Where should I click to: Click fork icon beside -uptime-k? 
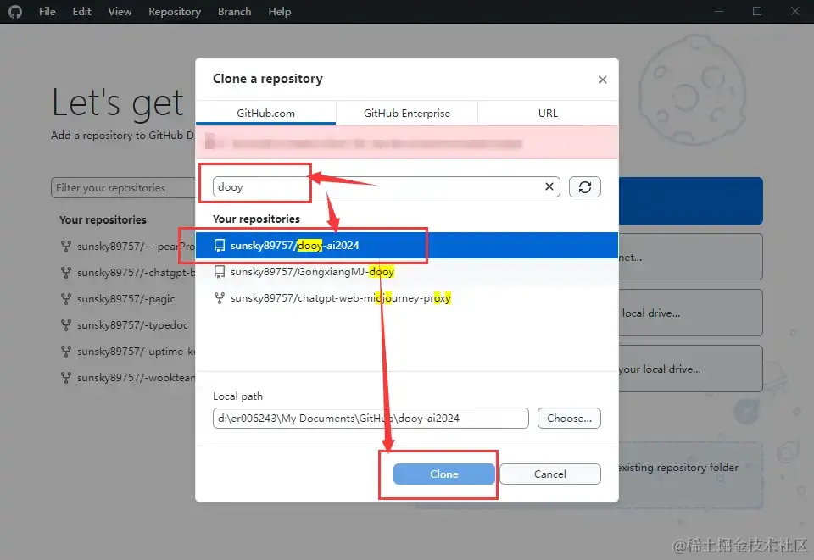(66, 351)
